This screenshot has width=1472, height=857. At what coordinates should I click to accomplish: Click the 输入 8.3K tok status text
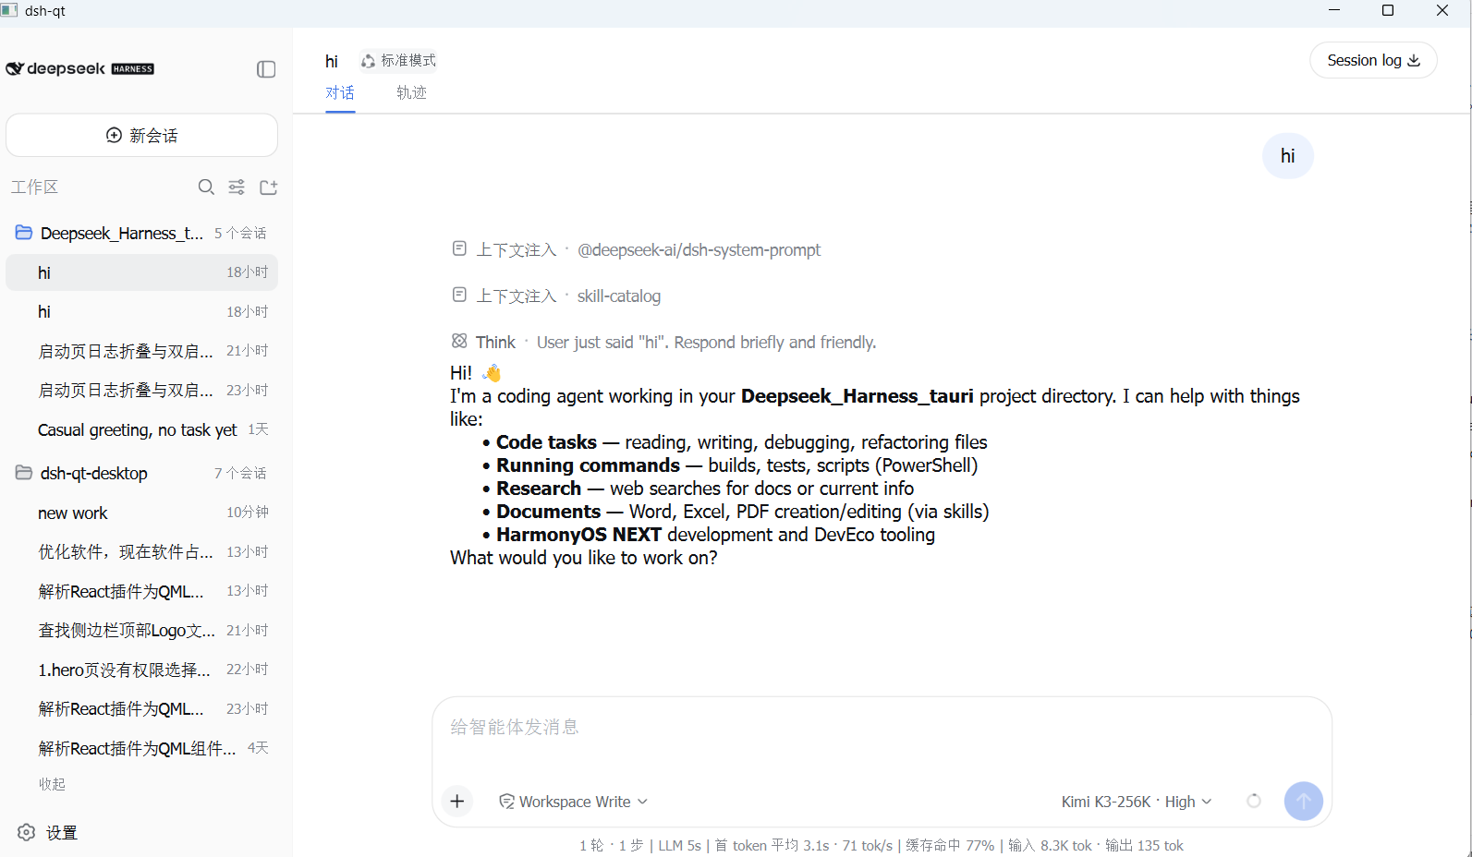[x=1050, y=845]
